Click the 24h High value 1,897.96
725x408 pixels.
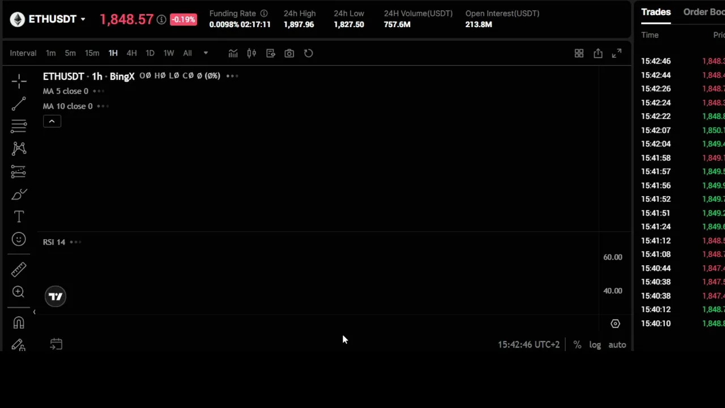coord(298,24)
